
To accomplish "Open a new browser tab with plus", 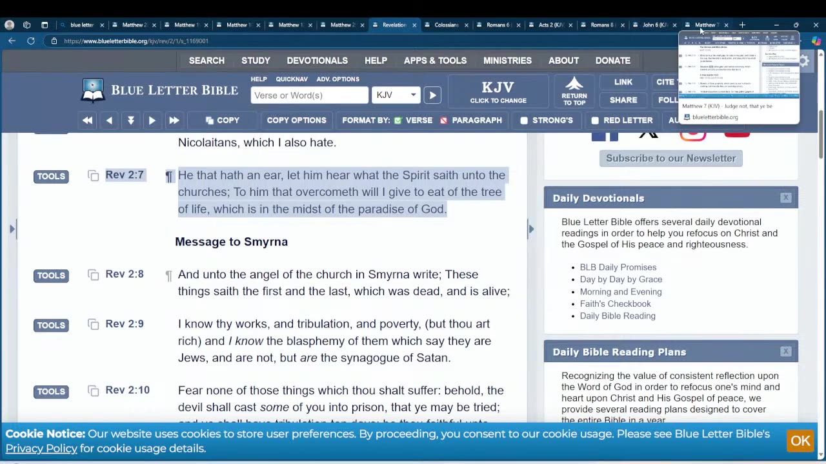I will [x=742, y=25].
